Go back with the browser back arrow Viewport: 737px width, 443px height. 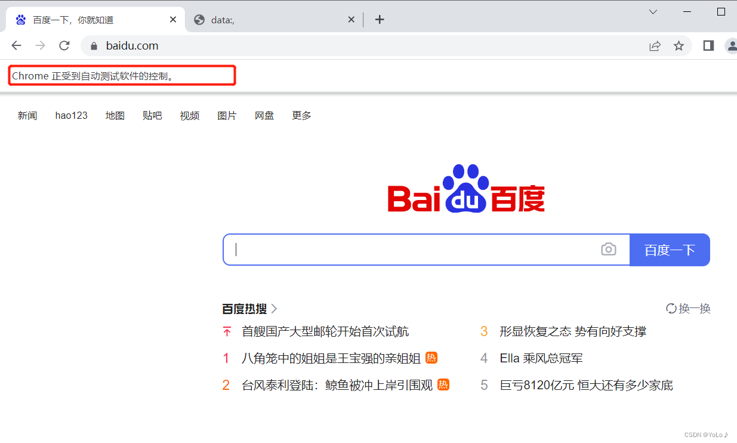[16, 45]
